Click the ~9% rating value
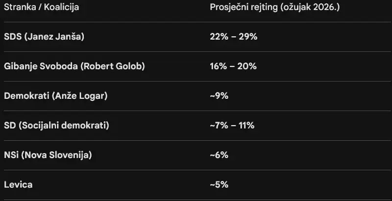Screen dimensions: 392x201 coord(219,96)
